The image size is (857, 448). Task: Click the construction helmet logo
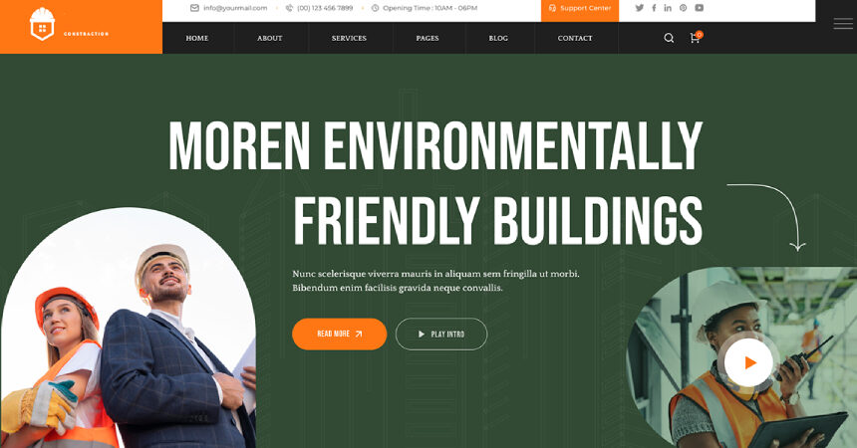(x=42, y=25)
